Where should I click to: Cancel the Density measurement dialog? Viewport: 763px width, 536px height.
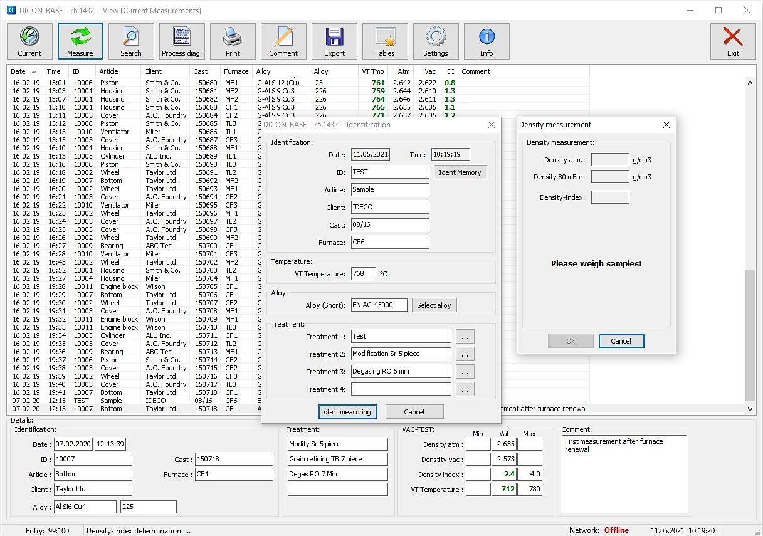[621, 341]
